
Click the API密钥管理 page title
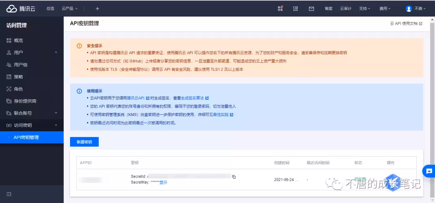(x=85, y=24)
